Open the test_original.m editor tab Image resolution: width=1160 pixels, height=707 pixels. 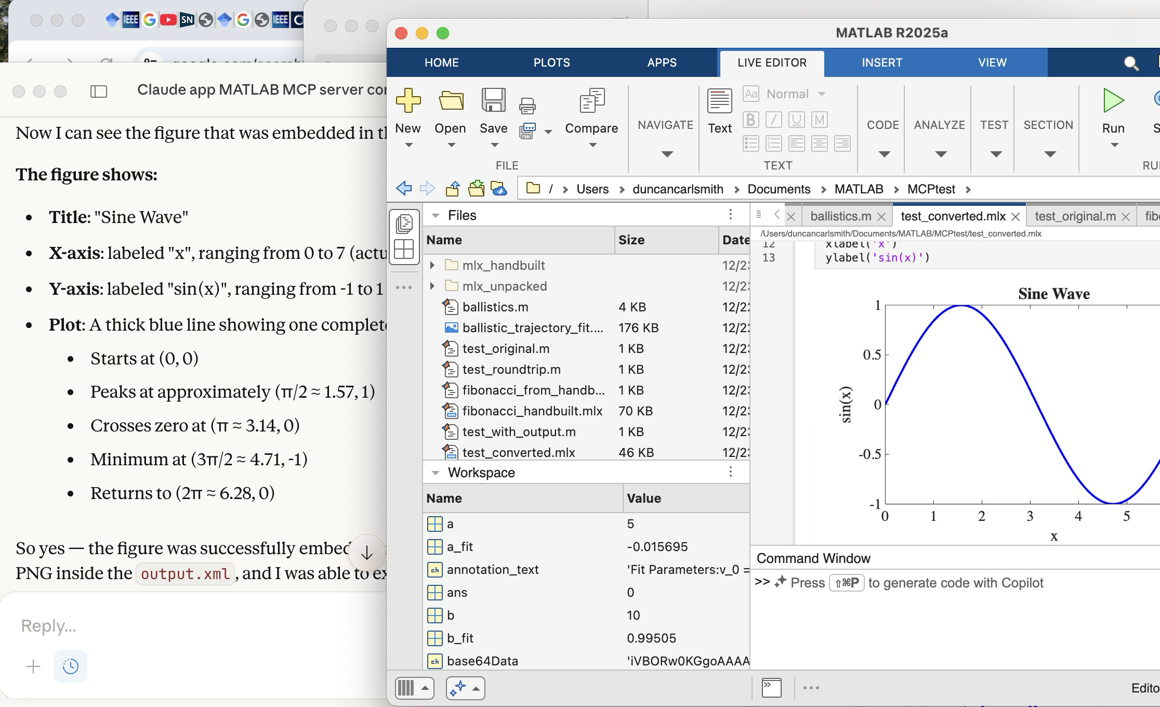[1074, 216]
